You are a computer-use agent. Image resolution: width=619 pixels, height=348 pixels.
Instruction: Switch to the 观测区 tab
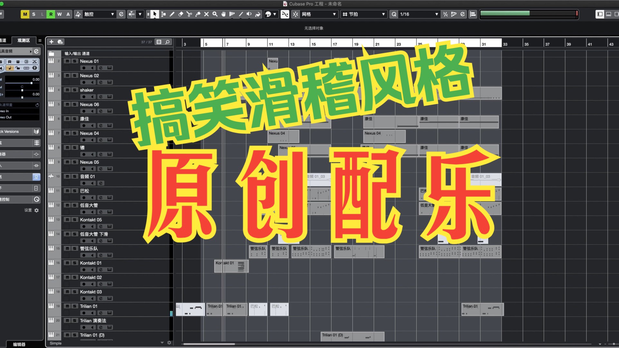click(24, 40)
